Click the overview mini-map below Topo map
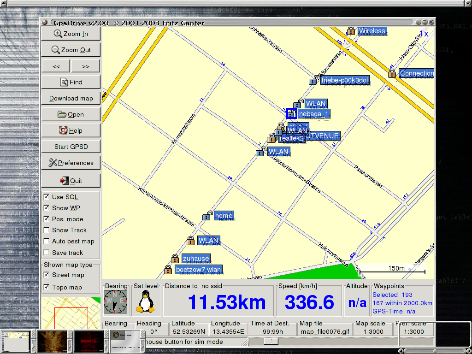 (x=71, y=313)
